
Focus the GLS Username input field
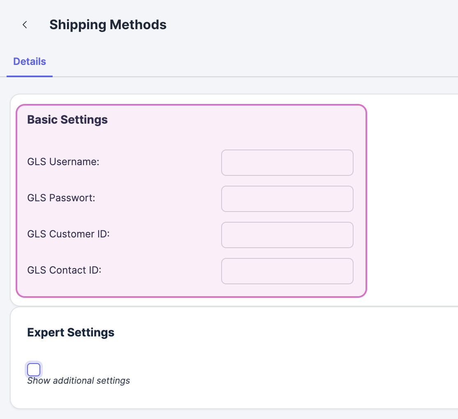(x=287, y=163)
